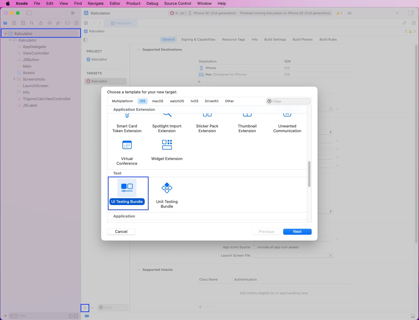This screenshot has width=419, height=320.
Task: Collapse the Kalculator group folder
Action: (10, 40)
